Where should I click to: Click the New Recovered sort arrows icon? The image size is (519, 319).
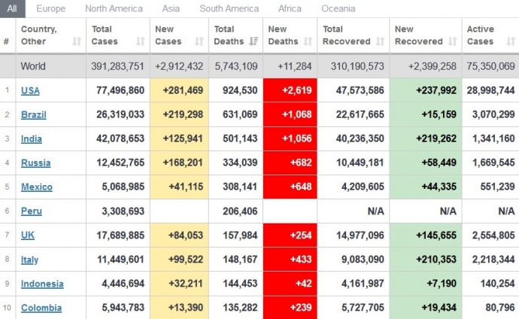click(452, 41)
